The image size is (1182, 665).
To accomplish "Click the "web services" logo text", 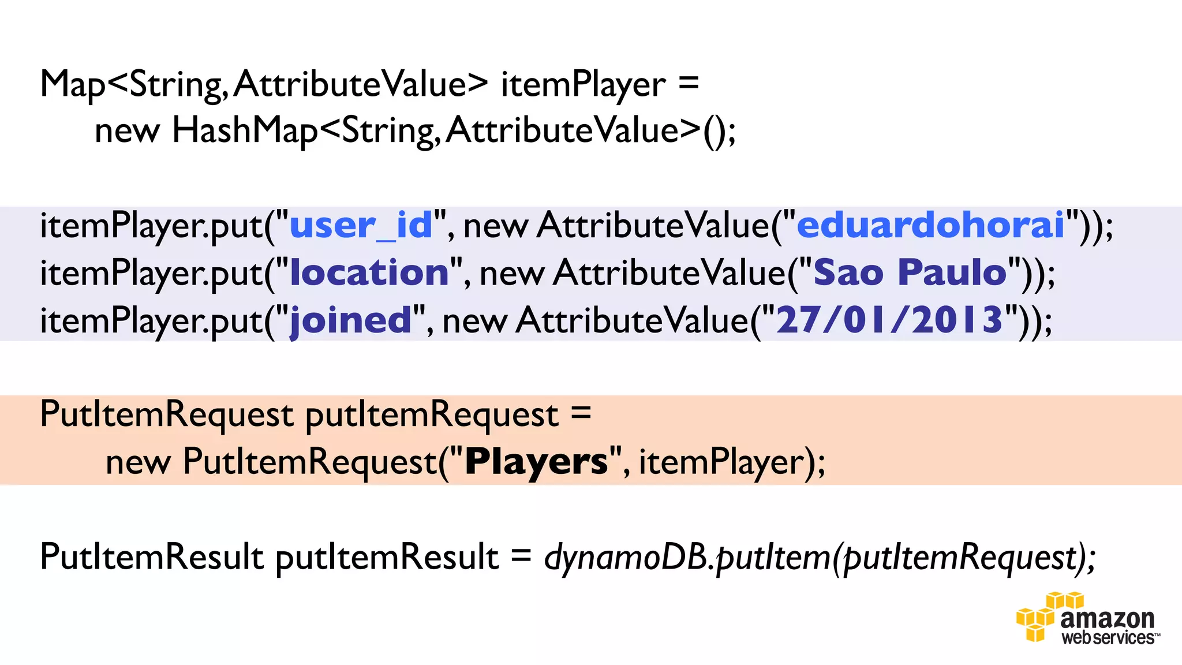I will [1108, 638].
